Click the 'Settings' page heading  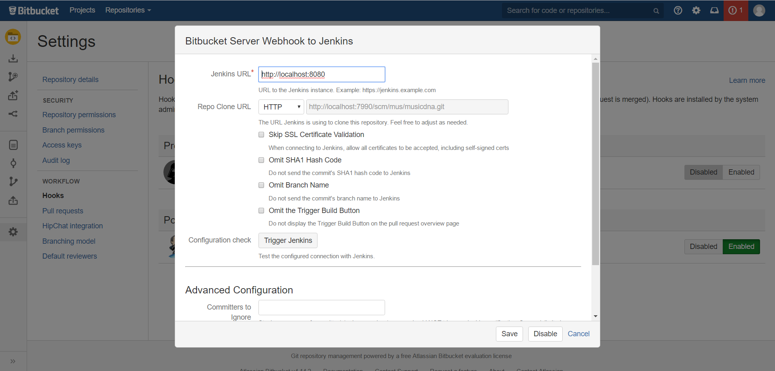[x=66, y=41]
